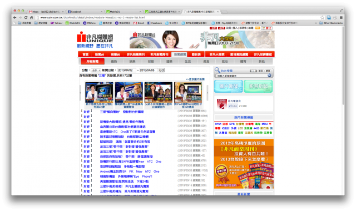Click the 非凡電視台 Facebook page avatar
This screenshot has height=211, width=356.
tap(221, 104)
